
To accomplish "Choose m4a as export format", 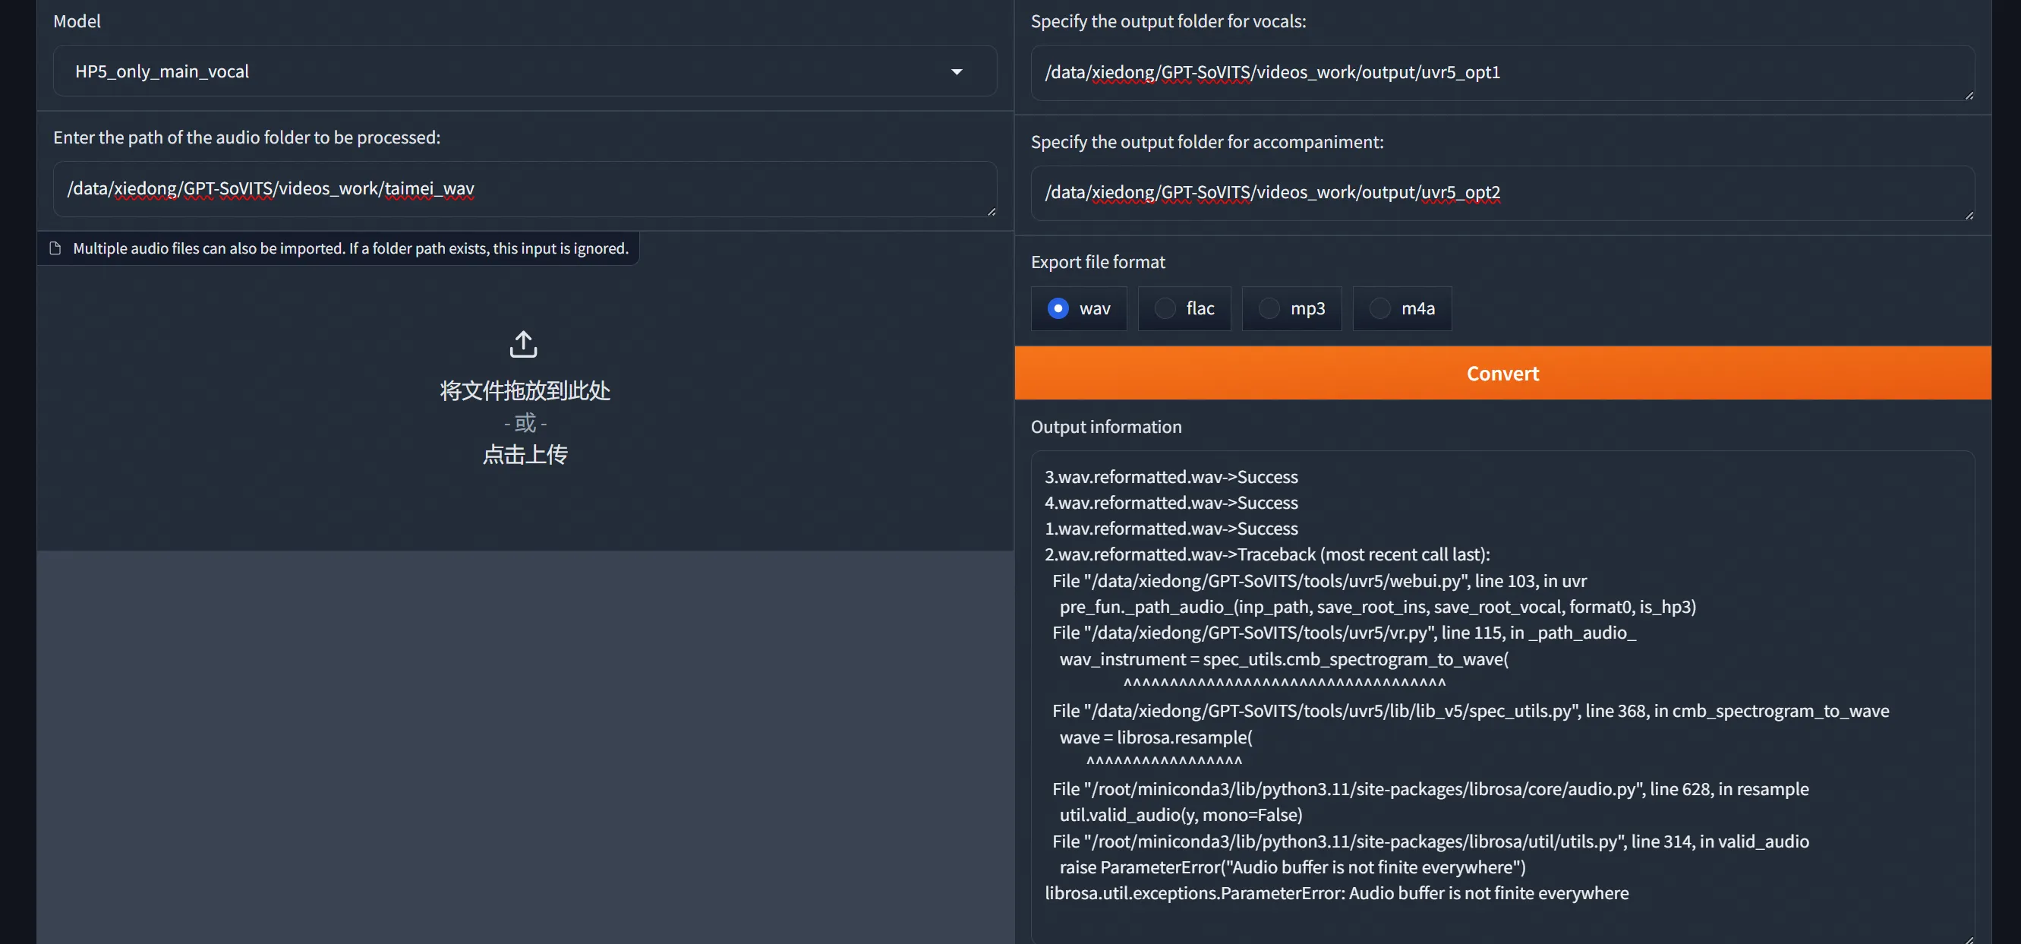I will point(1379,308).
